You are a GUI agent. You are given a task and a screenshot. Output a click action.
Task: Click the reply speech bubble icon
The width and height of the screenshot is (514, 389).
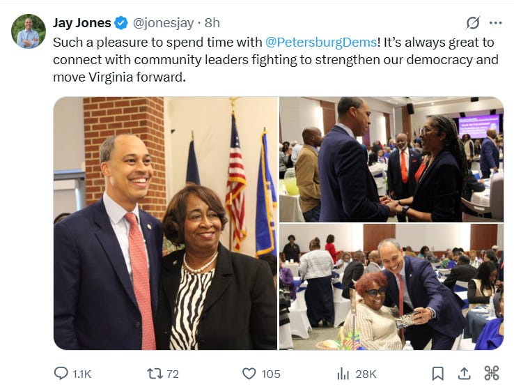pyautogui.click(x=61, y=373)
